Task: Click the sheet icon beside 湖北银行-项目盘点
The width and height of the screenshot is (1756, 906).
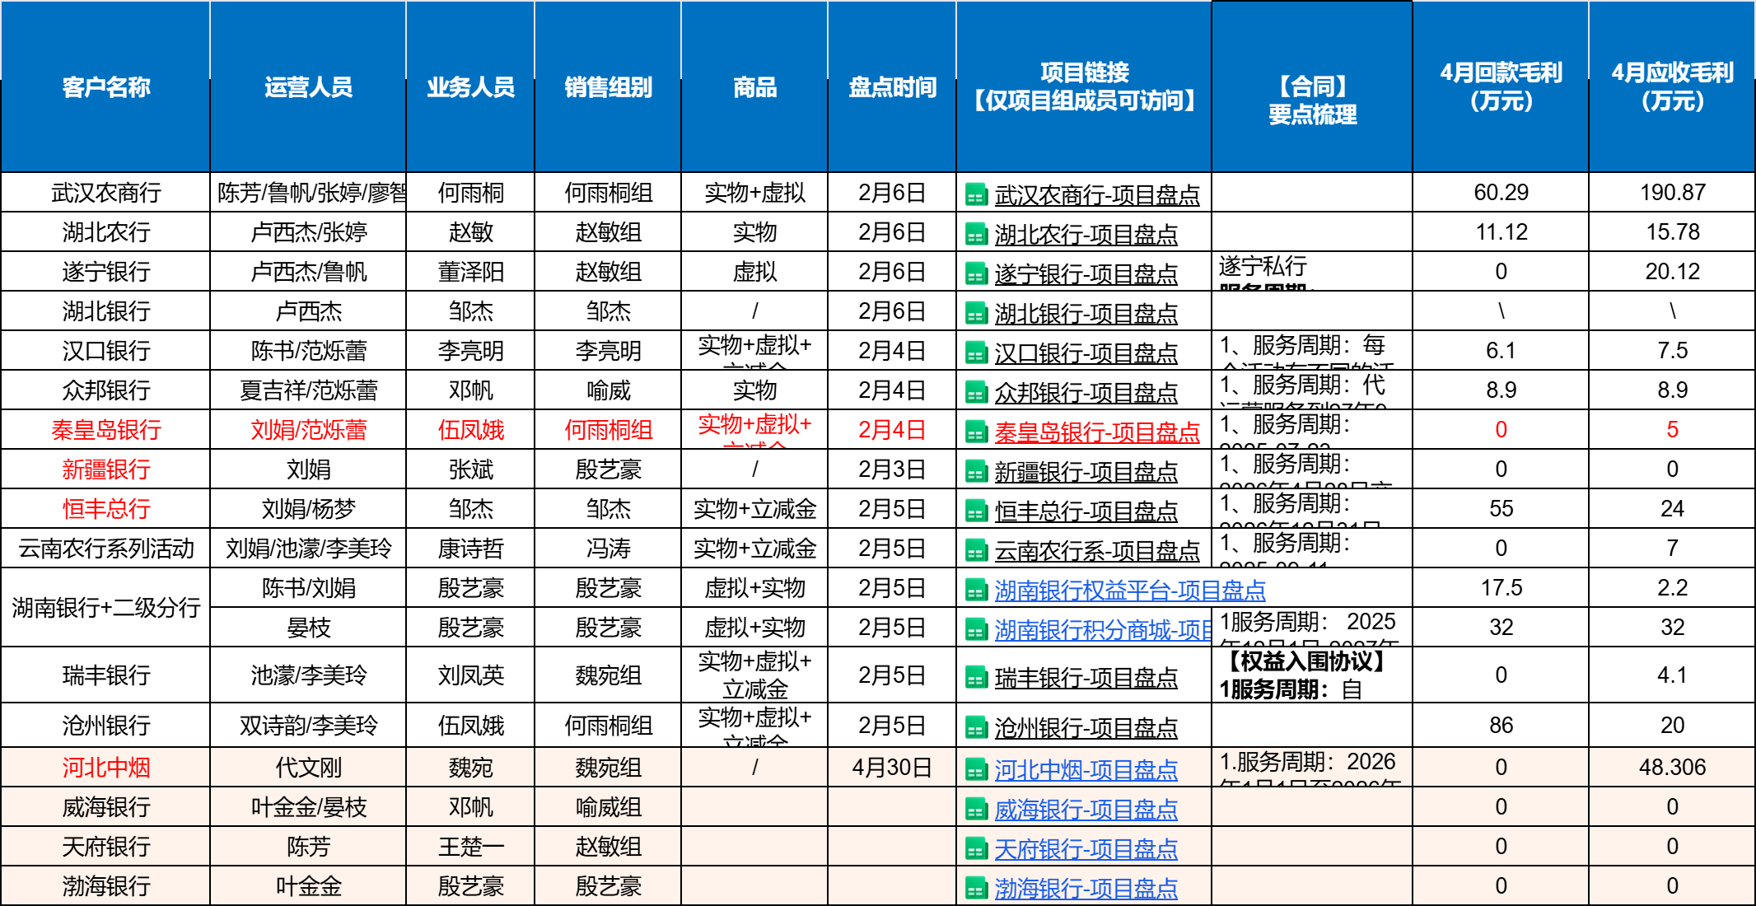Action: click(976, 314)
